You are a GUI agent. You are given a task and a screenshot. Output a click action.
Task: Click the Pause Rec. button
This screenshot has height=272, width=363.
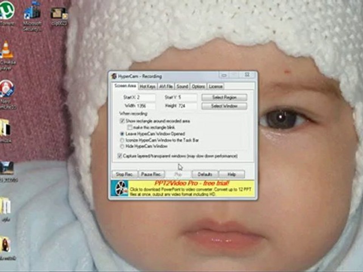click(151, 174)
